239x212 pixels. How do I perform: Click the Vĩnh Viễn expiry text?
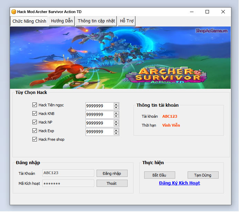coord(171,125)
